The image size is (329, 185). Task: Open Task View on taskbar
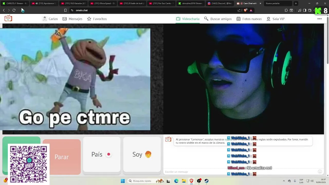(168, 181)
